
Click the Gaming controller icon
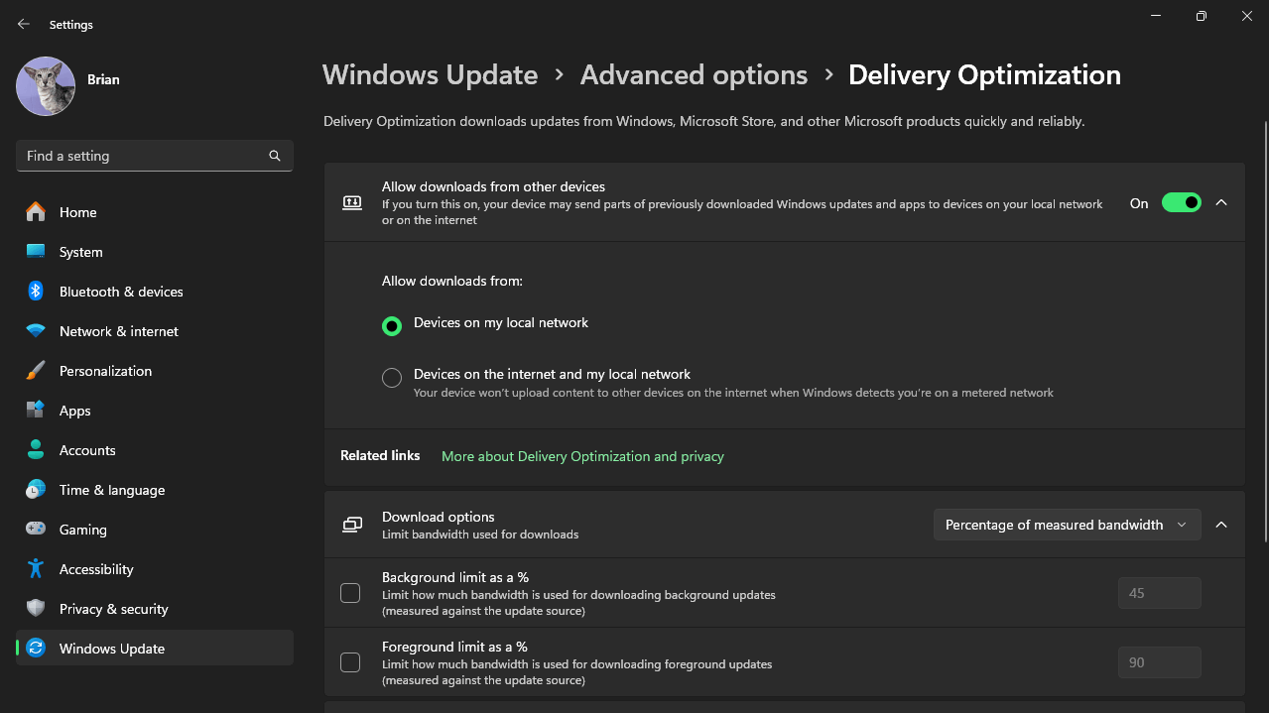coord(36,530)
